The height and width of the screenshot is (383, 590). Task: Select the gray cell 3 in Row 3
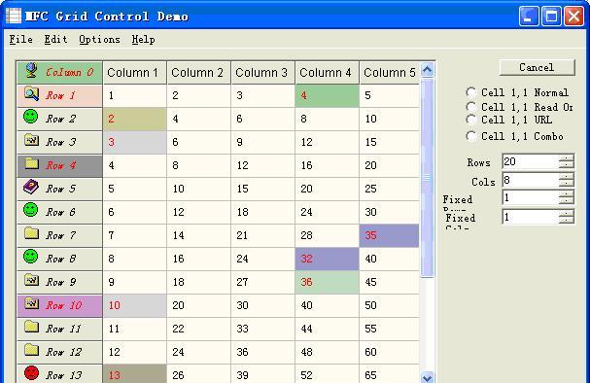[135, 143]
